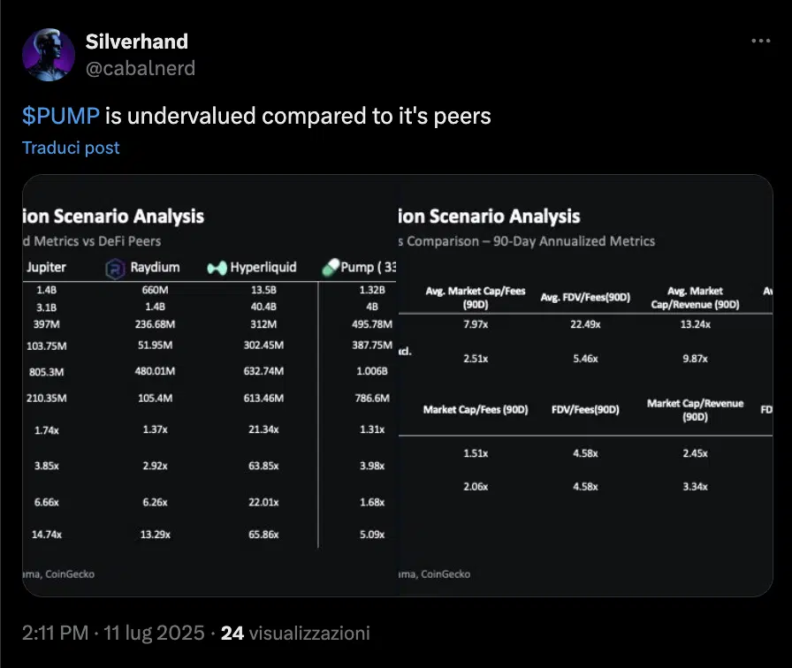The height and width of the screenshot is (668, 792).
Task: Click the "Avg. FDV/Fees(90D)" column header
Action: pos(585,298)
